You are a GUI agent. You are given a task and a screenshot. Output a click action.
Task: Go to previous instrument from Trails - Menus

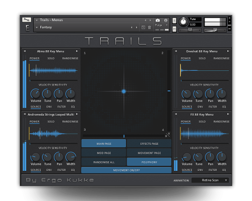(x=146, y=20)
